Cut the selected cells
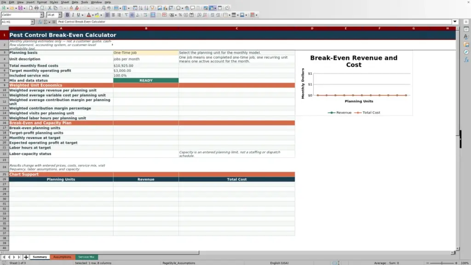 (50, 8)
